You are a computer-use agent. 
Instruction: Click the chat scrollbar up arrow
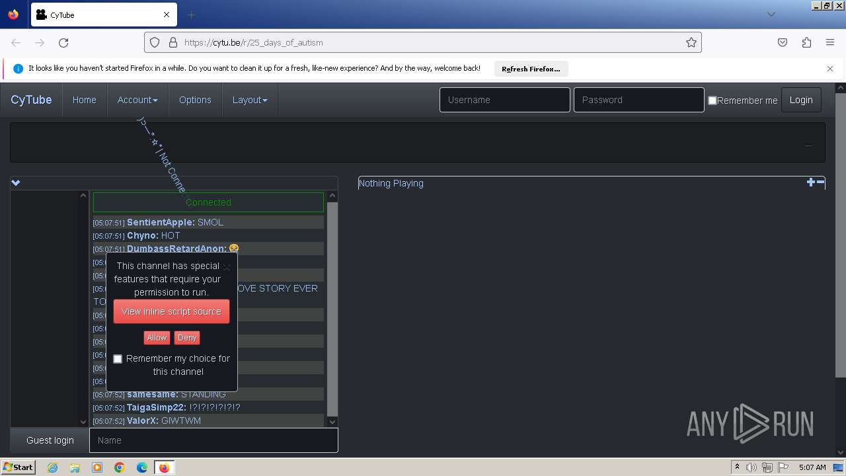pos(332,196)
